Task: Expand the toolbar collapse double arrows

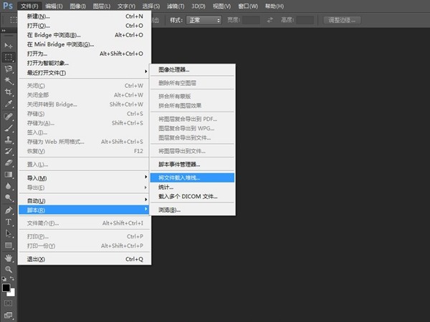Action: [x=4, y=30]
